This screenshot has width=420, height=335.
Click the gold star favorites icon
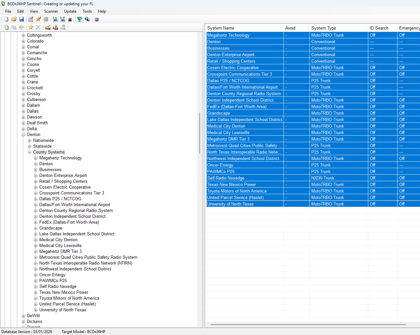coord(31,27)
